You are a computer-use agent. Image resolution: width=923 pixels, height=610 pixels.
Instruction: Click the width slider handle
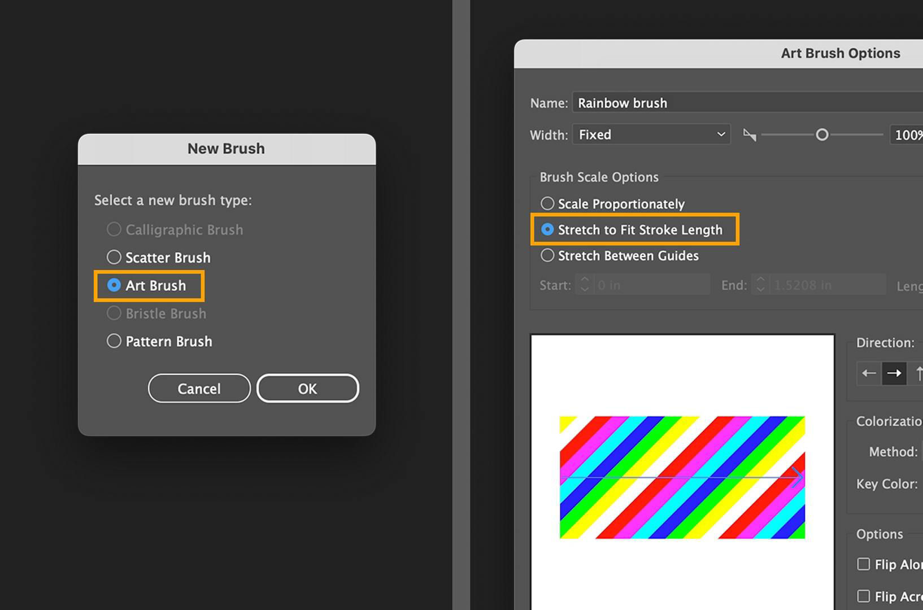point(822,134)
